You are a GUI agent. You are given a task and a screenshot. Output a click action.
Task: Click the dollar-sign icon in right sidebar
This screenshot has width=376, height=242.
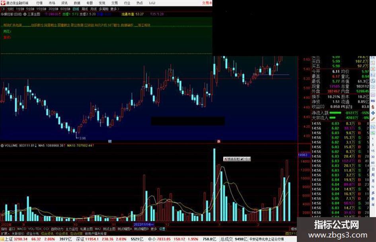pyautogui.click(x=373, y=107)
